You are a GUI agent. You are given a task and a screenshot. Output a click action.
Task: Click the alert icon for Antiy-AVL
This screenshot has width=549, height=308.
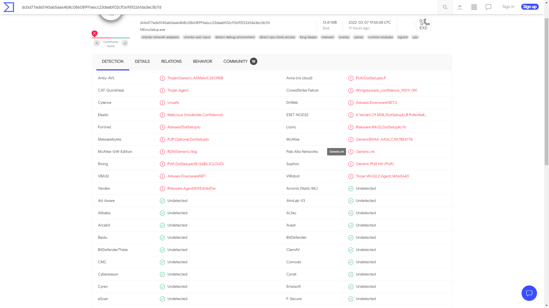click(162, 78)
